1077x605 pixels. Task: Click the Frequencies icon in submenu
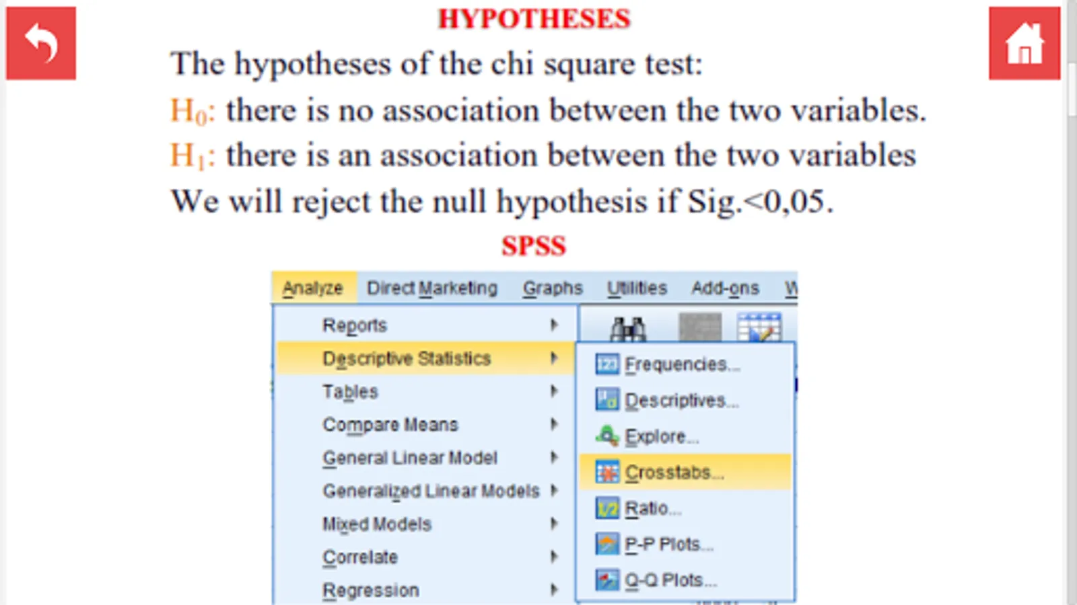pos(607,364)
